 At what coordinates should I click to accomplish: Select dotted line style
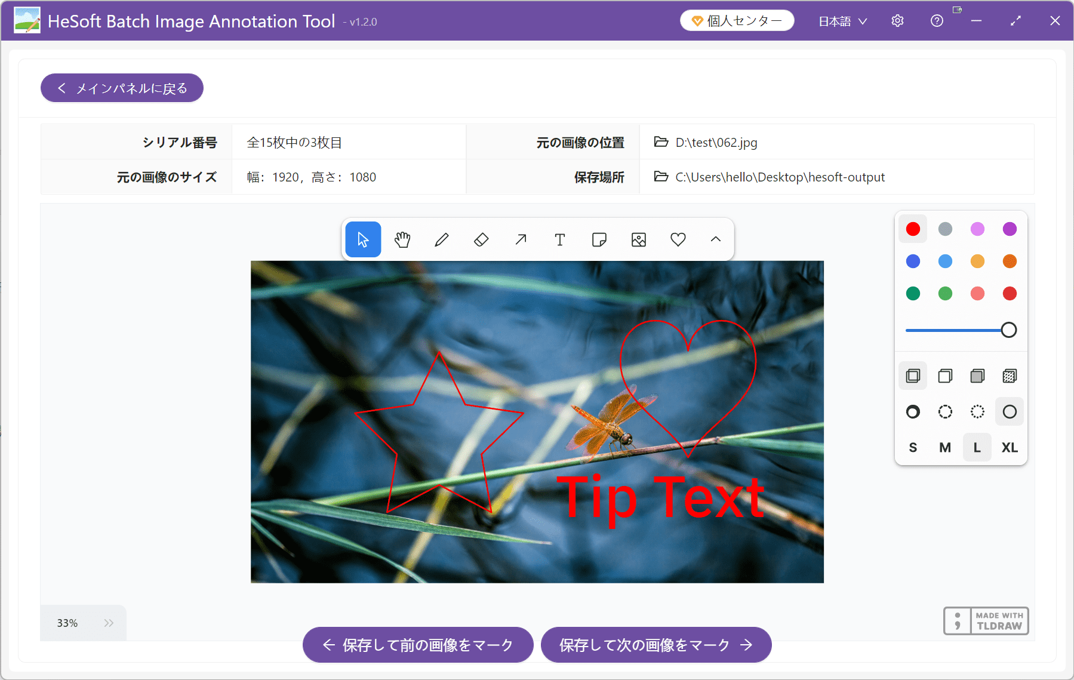click(x=977, y=412)
